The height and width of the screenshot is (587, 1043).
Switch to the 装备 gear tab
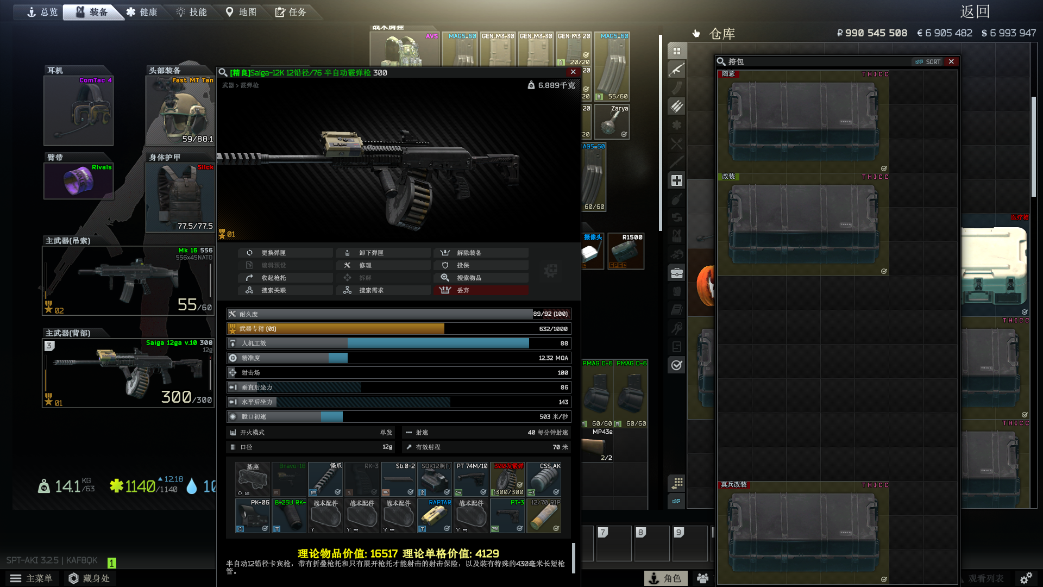(x=92, y=12)
